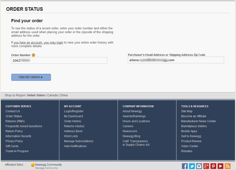Open Newsroom link
236x170 pixels.
130,131
